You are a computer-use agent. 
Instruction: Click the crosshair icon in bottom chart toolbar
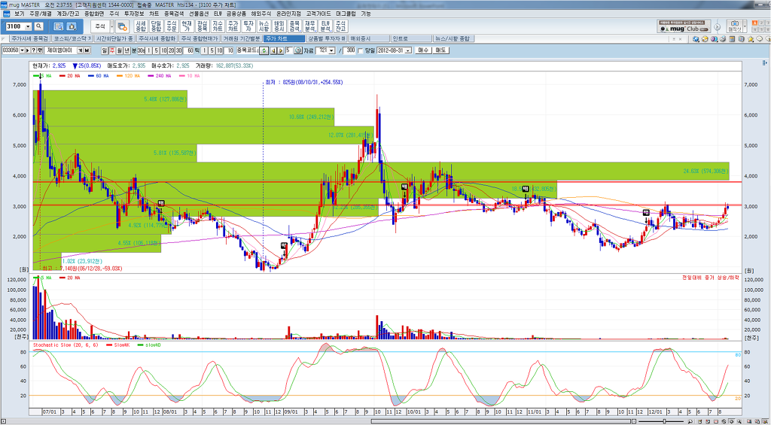click(x=732, y=421)
